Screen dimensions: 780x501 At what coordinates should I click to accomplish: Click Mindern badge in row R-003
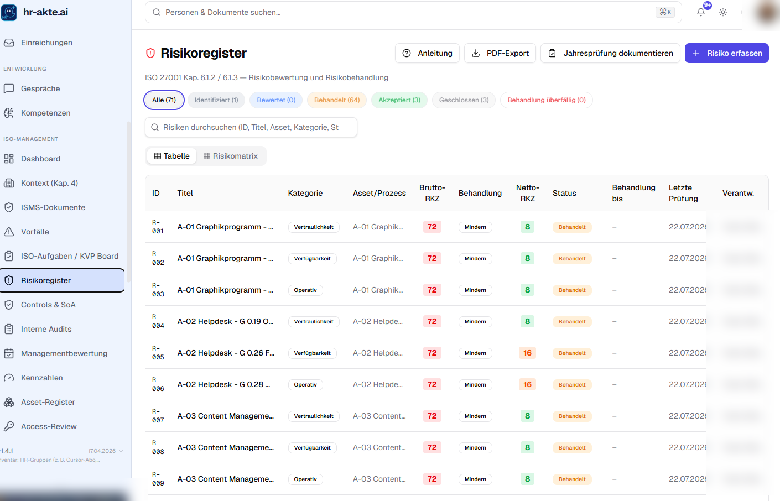pyautogui.click(x=475, y=290)
